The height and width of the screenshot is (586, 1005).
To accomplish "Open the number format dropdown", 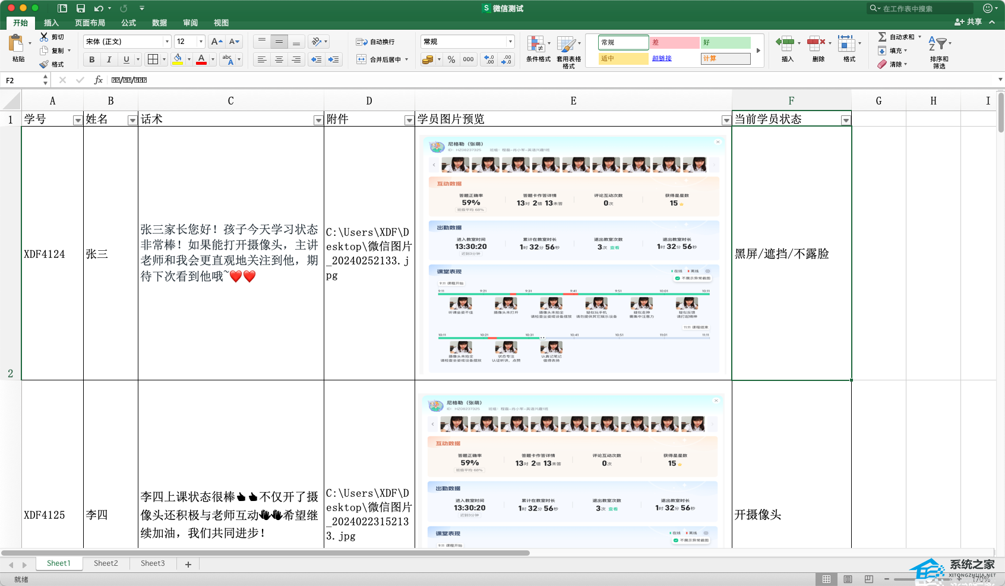I will pos(510,42).
